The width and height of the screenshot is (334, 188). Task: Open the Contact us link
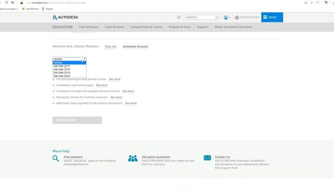(222, 157)
